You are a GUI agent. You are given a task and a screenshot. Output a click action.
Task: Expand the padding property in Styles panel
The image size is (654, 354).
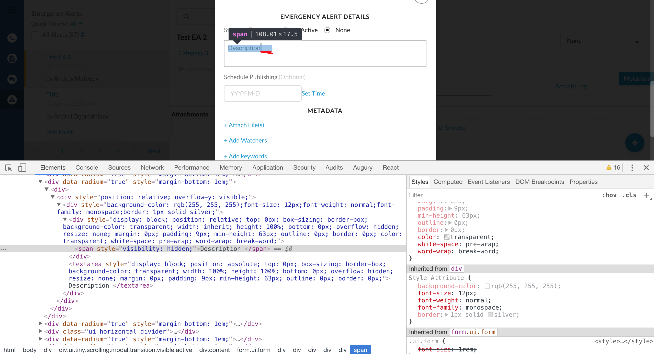(x=450, y=208)
